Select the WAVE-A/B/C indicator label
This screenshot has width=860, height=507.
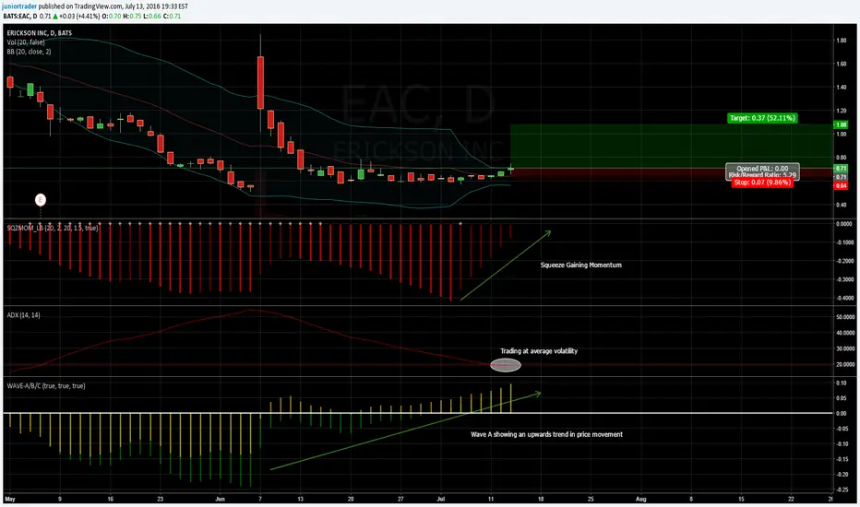pyautogui.click(x=46, y=386)
